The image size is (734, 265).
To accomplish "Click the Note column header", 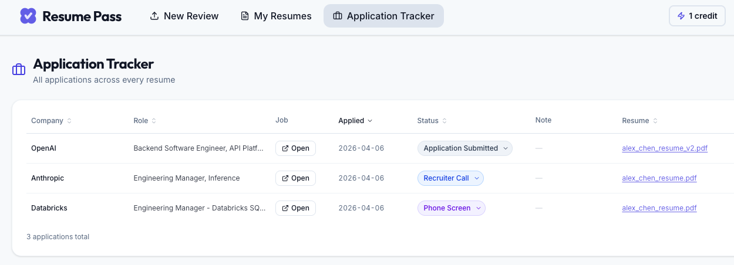I will coord(543,120).
